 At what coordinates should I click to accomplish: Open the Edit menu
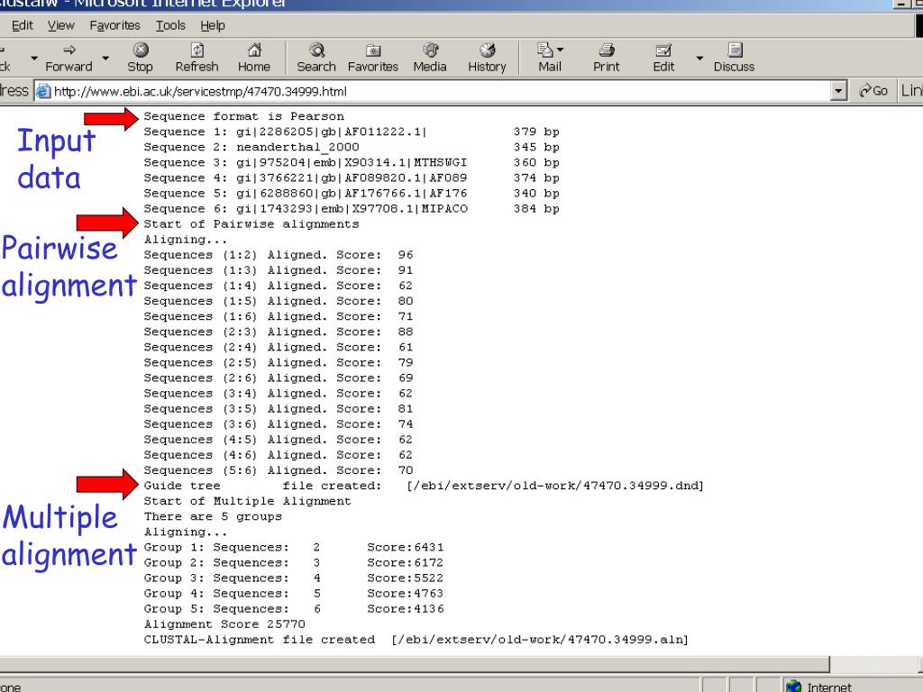[x=23, y=25]
